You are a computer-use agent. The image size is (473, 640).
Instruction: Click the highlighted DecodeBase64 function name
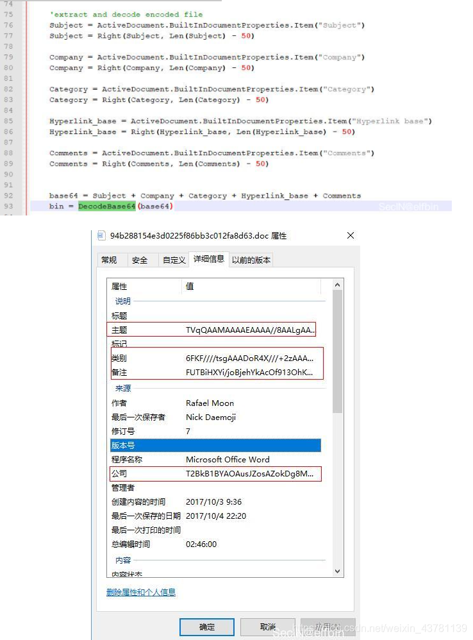point(107,206)
